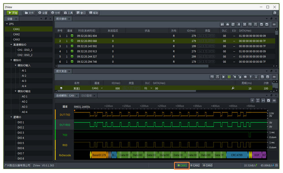Click the wrench icon in the 发送1 row
This screenshot has width=283, height=173.
233,88
